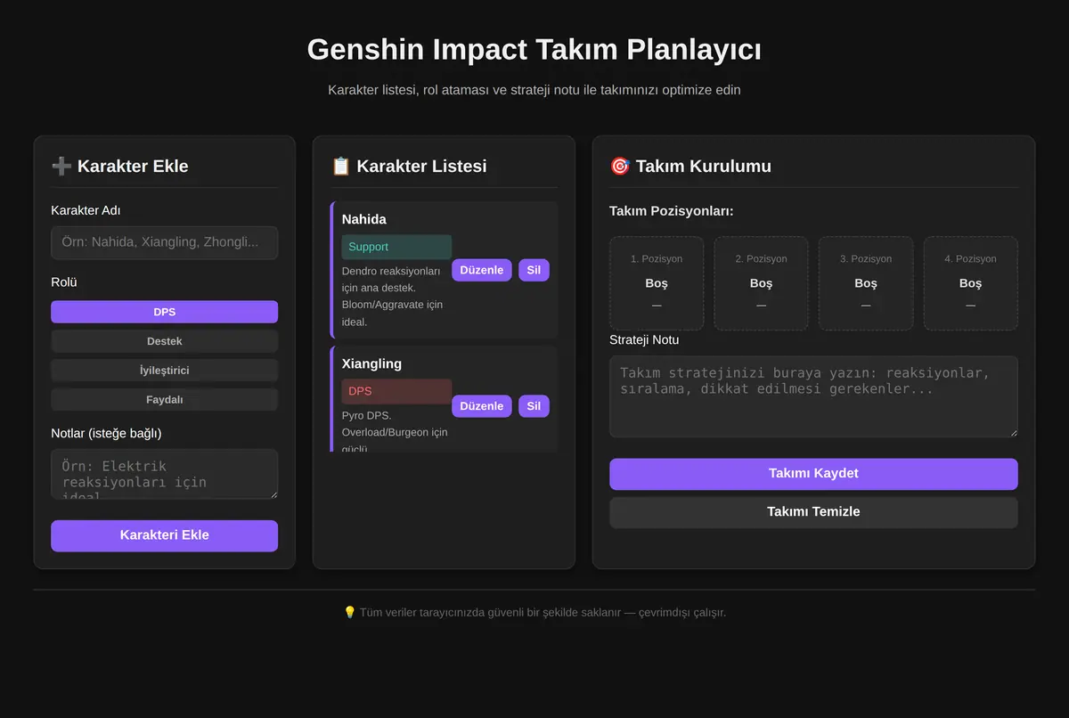Click the clipboard icon beside Karakter Listesi
Image resolution: width=1069 pixels, height=718 pixels.
coord(340,166)
